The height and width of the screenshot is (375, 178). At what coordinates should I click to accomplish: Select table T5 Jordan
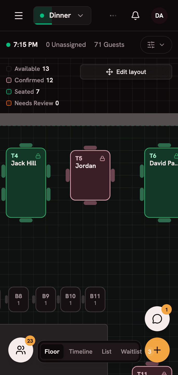[x=90, y=175]
